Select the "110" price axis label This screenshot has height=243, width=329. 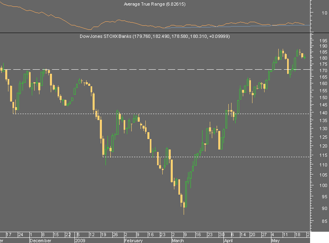pos(323,165)
